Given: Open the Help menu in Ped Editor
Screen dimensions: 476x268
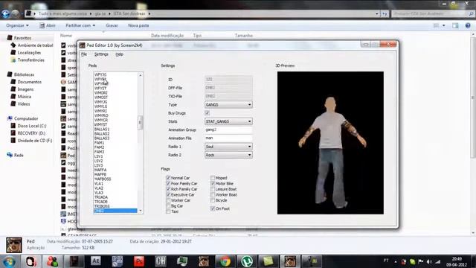Looking at the screenshot, I should click(119, 54).
